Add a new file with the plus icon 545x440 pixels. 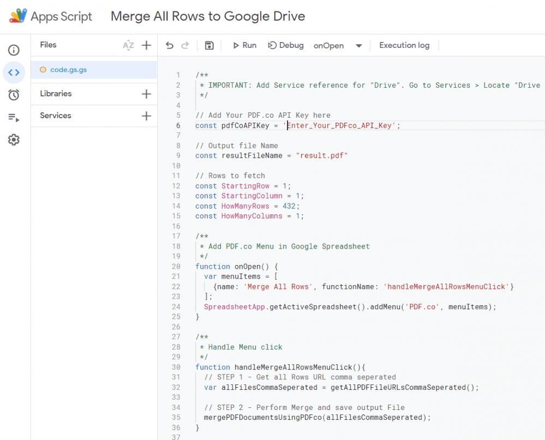[146, 45]
